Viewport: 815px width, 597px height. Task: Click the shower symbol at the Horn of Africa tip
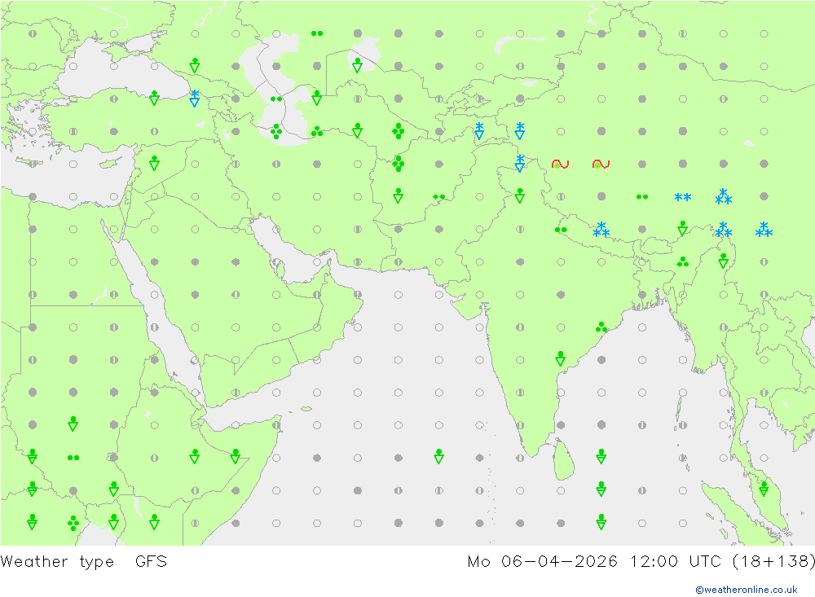click(x=235, y=457)
